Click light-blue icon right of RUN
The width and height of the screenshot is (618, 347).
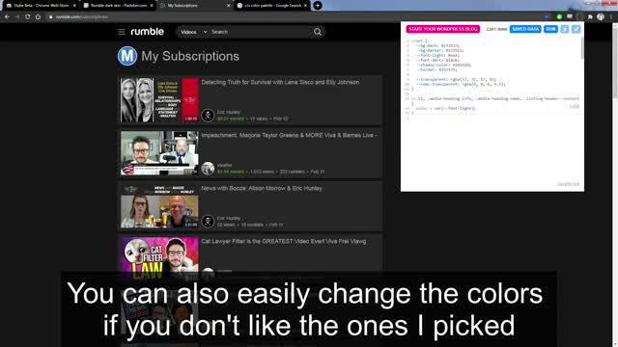(x=564, y=29)
